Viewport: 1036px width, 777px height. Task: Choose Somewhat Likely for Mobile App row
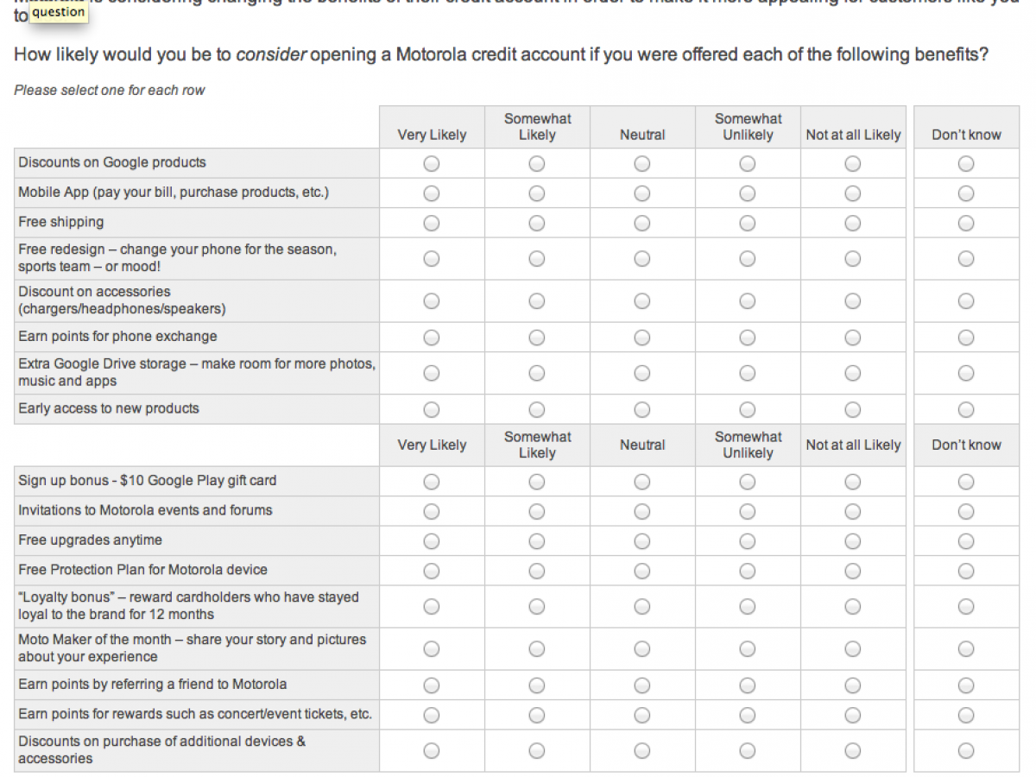coord(537,193)
